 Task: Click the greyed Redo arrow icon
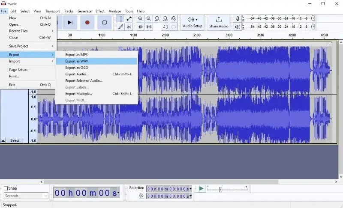point(174,27)
